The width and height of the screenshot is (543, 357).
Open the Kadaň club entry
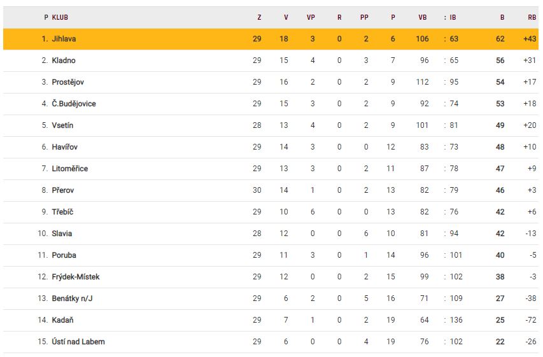62,320
